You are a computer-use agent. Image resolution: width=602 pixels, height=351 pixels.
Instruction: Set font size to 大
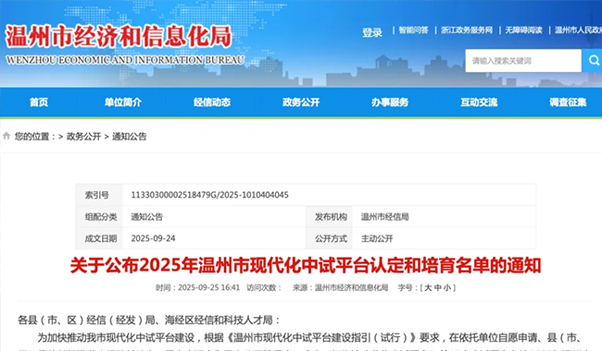click(x=428, y=287)
